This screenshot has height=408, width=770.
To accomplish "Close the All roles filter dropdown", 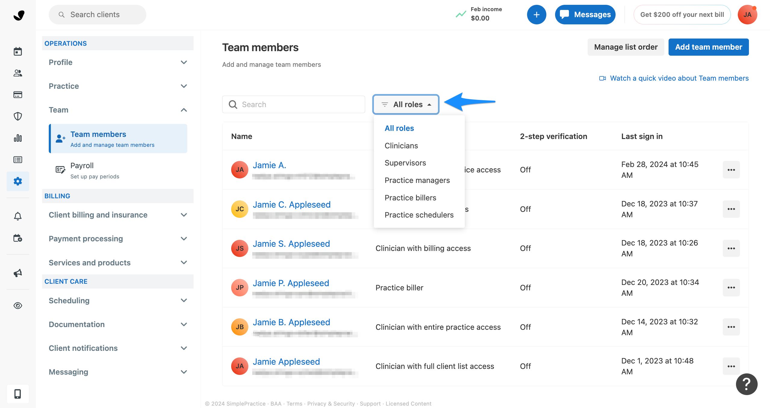I will [x=406, y=104].
